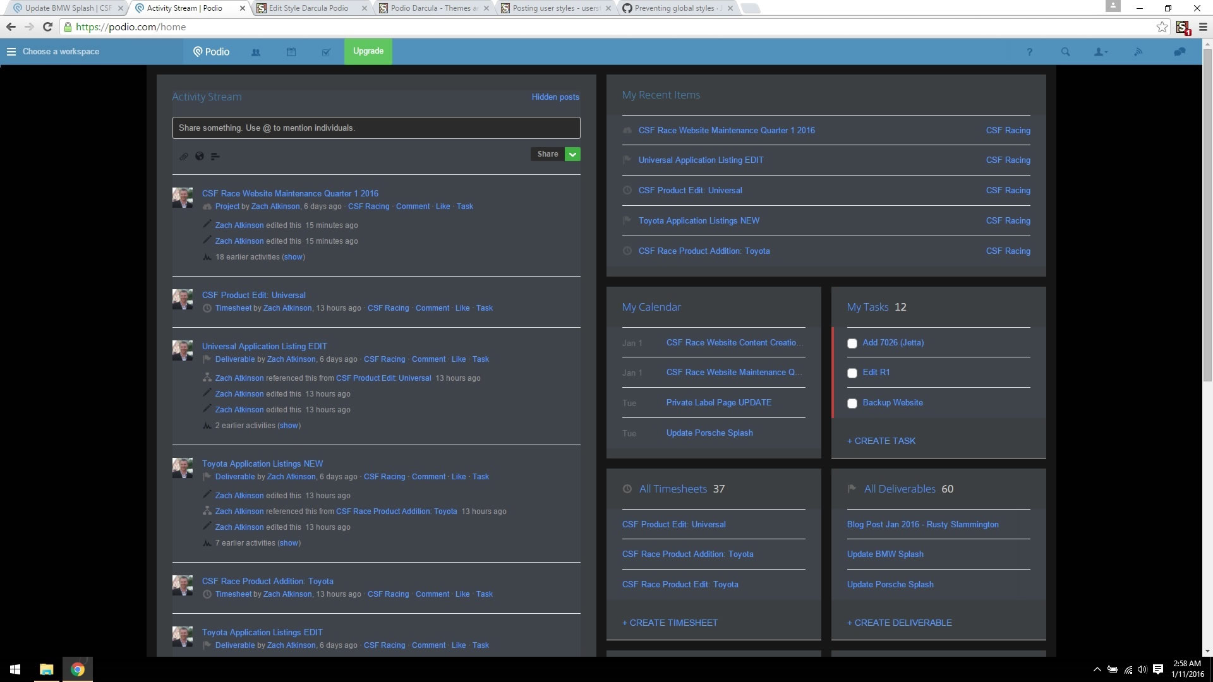Check the Add 7026 (Jetta) task checkbox
The width and height of the screenshot is (1213, 682).
pos(852,344)
